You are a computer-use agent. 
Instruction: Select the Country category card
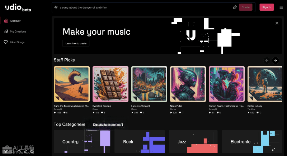pos(82,142)
